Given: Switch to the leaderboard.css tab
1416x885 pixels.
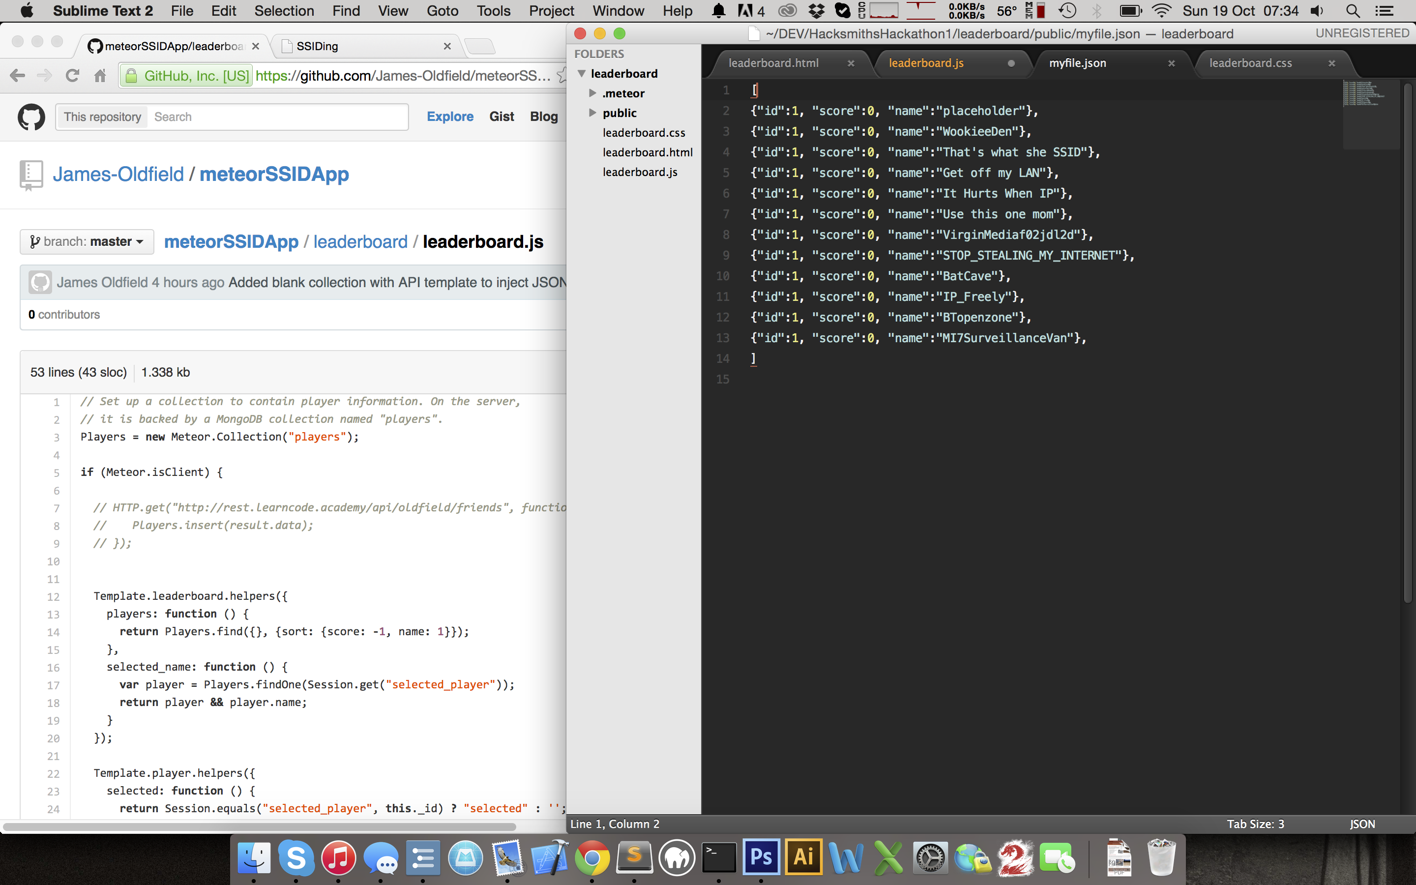Looking at the screenshot, I should click(1250, 63).
